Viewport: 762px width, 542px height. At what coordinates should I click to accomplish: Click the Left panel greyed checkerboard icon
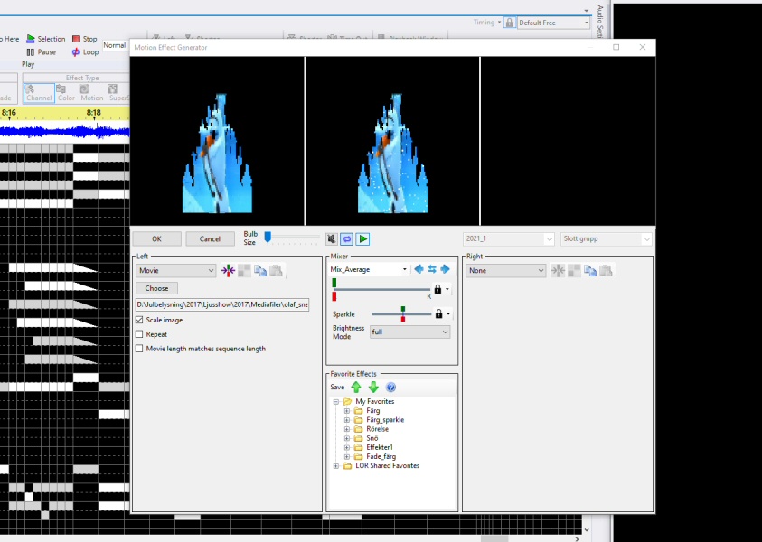coord(244,270)
